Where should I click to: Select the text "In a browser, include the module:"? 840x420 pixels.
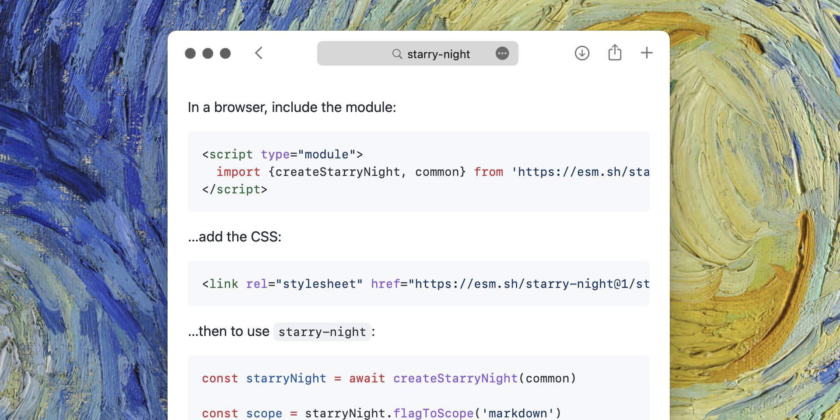pyautogui.click(x=292, y=107)
